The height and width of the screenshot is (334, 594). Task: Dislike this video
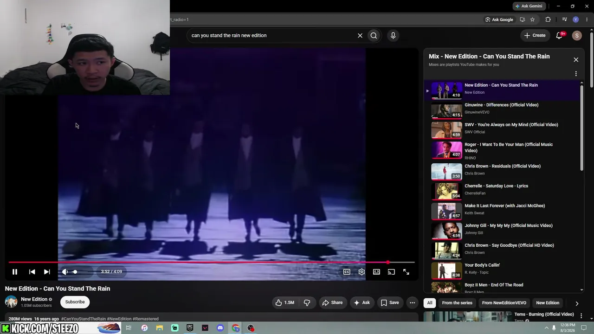click(307, 302)
